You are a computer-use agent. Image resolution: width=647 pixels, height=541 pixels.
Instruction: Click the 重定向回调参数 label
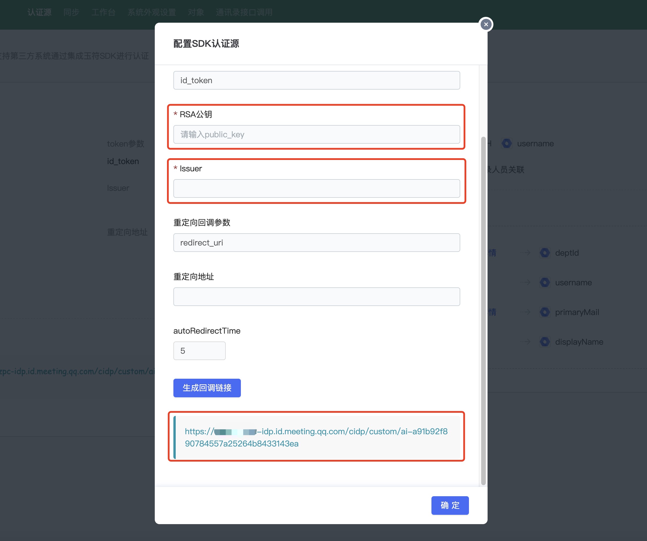[202, 223]
